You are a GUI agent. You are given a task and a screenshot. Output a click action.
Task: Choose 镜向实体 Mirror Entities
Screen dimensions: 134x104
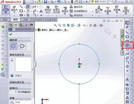click(76, 7)
